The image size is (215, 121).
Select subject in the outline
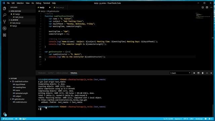[18, 96]
